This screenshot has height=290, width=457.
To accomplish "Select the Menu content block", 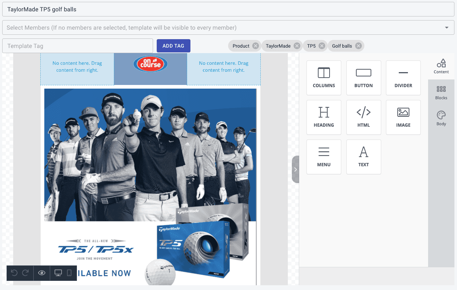I will click(324, 157).
